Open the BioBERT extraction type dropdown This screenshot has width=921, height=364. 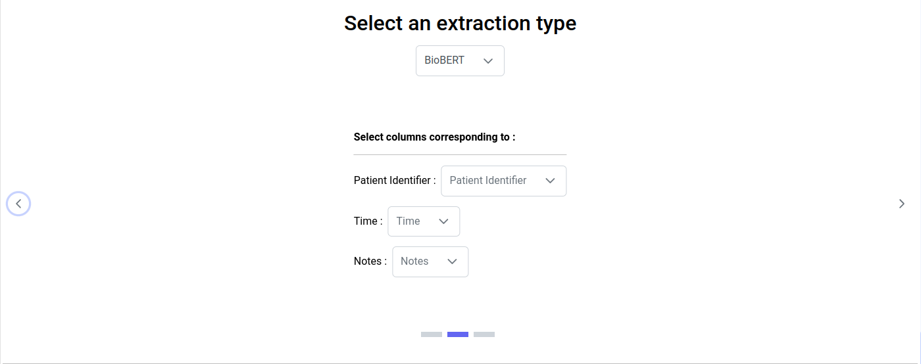pos(459,60)
